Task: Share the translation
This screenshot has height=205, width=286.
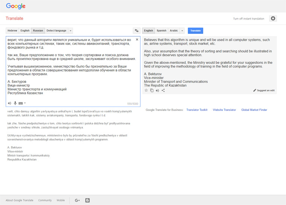Action: click(163, 90)
